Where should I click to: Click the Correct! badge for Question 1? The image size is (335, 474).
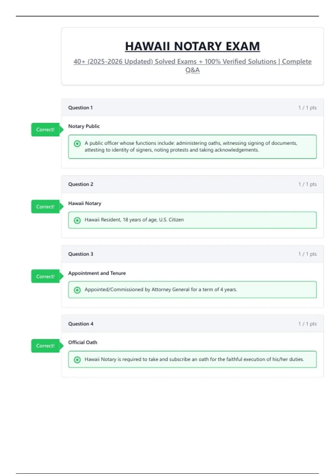pyautogui.click(x=46, y=130)
